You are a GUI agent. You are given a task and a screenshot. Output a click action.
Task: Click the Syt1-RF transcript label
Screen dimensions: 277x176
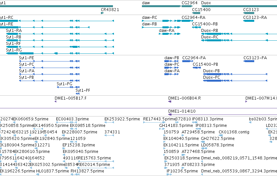[13, 44]
